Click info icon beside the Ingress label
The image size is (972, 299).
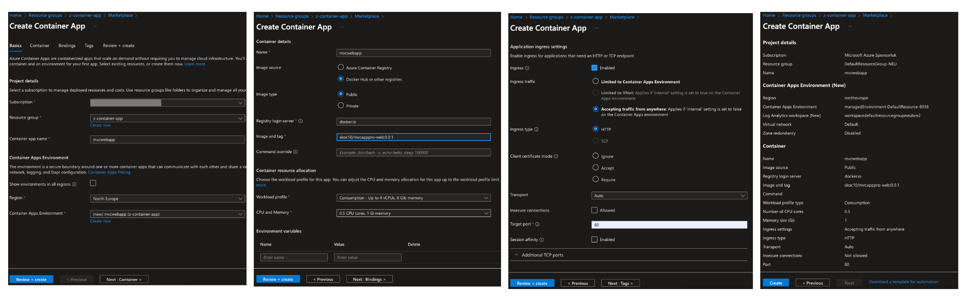coord(527,68)
